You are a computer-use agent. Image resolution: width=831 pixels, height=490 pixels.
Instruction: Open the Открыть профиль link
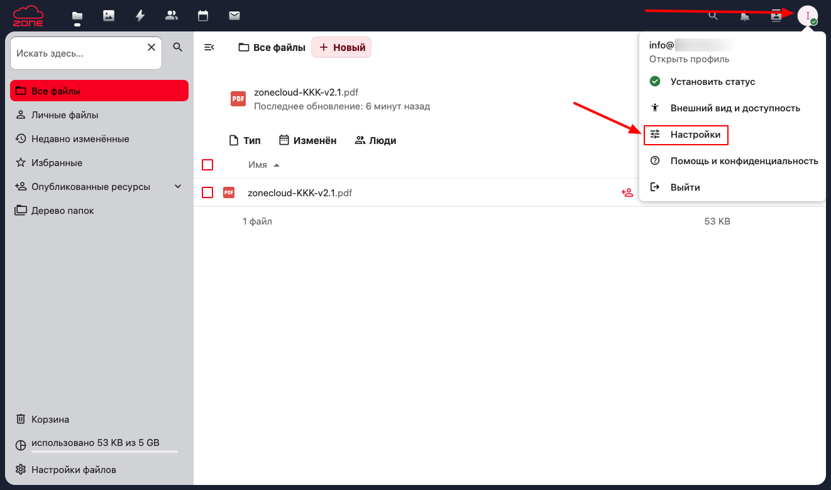coord(689,59)
